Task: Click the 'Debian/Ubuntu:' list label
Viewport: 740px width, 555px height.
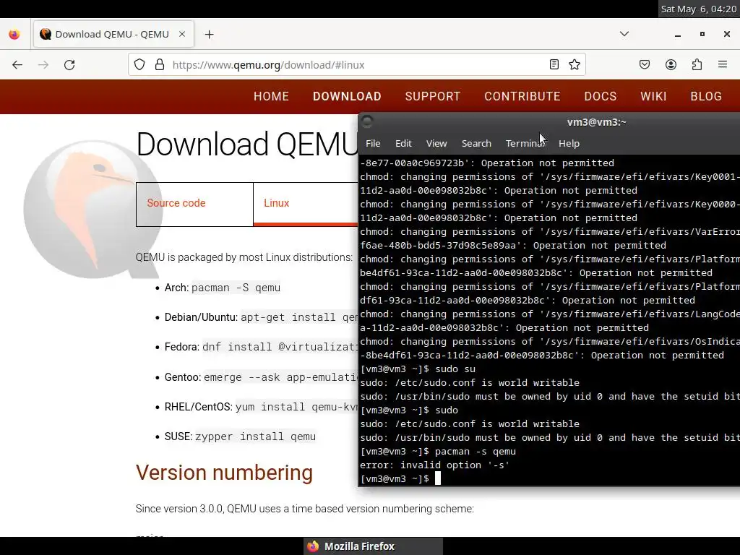Action: click(x=201, y=317)
